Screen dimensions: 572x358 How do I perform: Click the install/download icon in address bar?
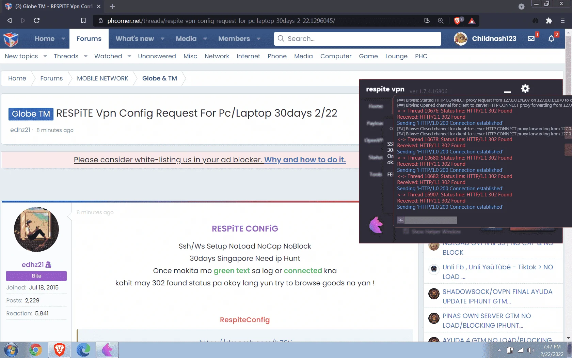coord(427,20)
